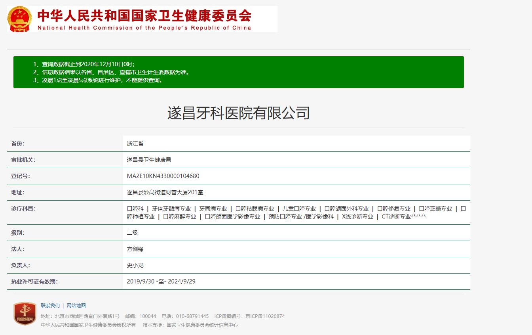The image size is (532, 335).
Task: Click the footer phone number 010-68791445
Action: [192, 316]
